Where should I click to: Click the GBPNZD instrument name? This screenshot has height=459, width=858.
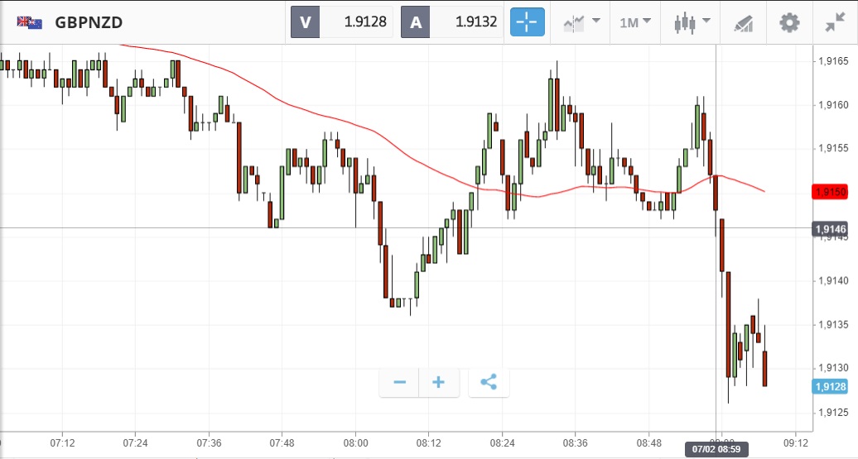tap(89, 22)
